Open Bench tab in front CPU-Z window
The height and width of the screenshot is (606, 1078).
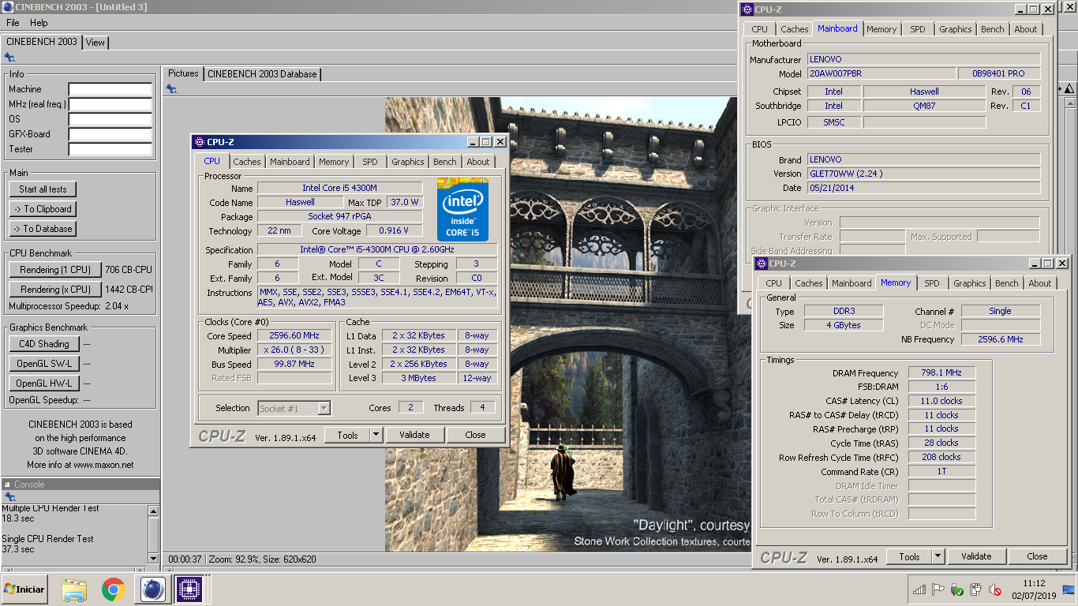pos(445,162)
